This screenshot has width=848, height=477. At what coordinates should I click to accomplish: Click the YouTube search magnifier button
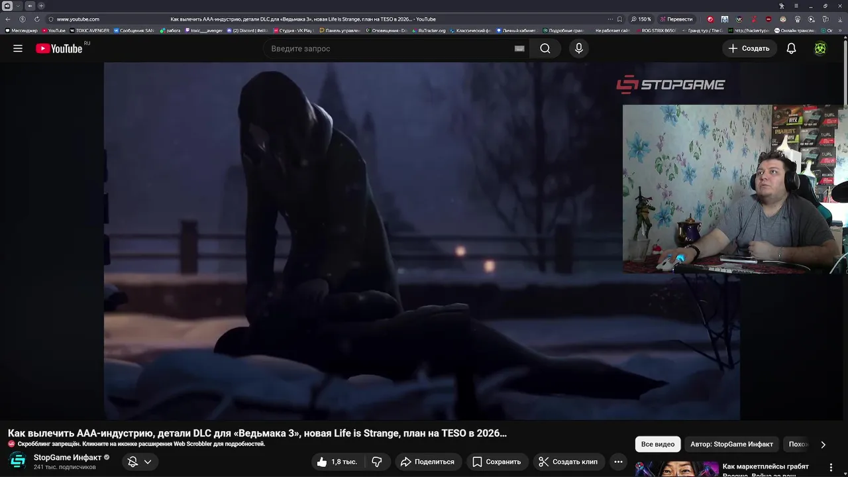(x=545, y=48)
